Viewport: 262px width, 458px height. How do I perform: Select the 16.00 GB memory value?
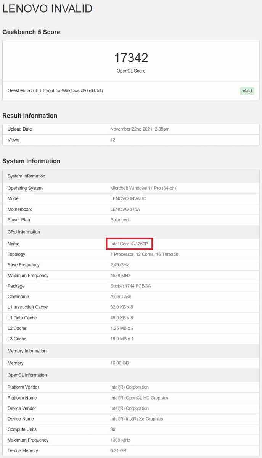(x=119, y=363)
